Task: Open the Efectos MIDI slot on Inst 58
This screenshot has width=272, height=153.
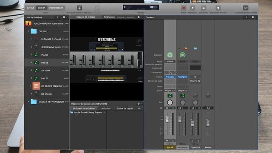Action: click(170, 73)
